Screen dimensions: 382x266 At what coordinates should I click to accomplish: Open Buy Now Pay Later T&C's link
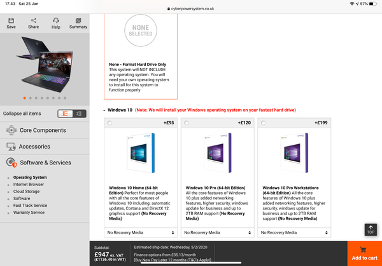point(173,260)
